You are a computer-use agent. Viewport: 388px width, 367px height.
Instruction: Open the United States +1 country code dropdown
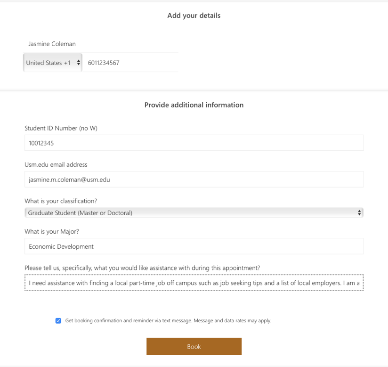click(x=53, y=63)
